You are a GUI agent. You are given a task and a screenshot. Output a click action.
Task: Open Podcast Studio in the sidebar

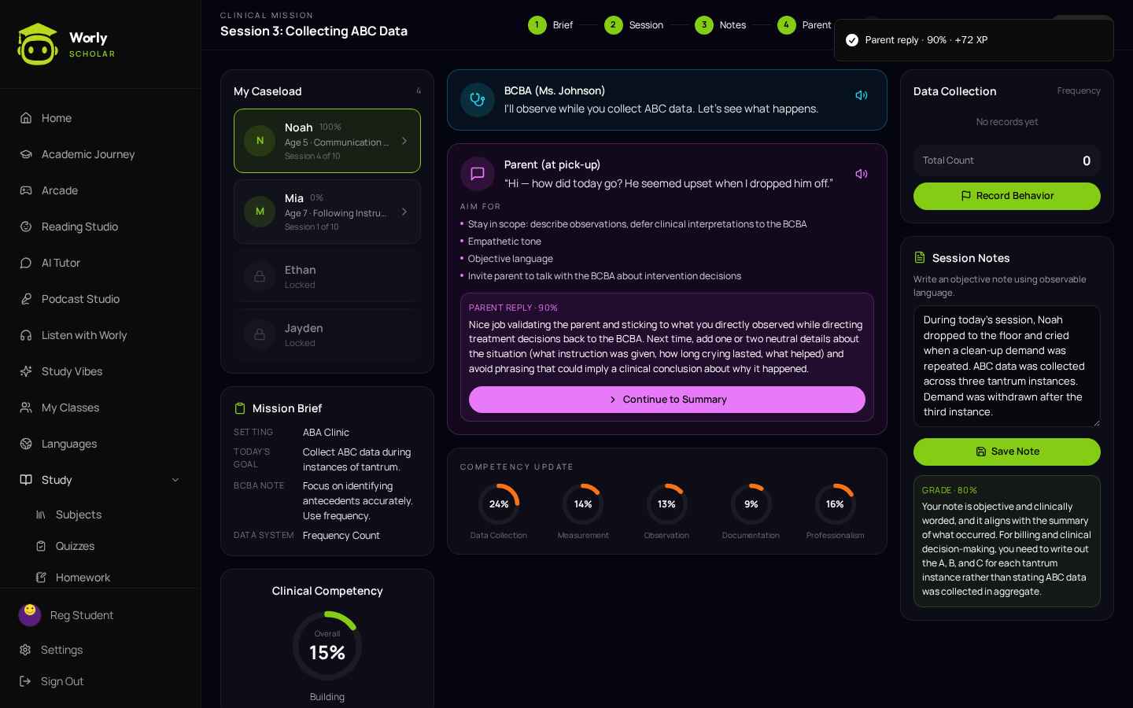click(100, 299)
